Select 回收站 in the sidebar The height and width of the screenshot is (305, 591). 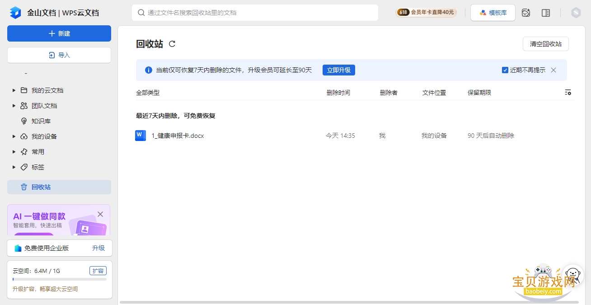pos(59,187)
